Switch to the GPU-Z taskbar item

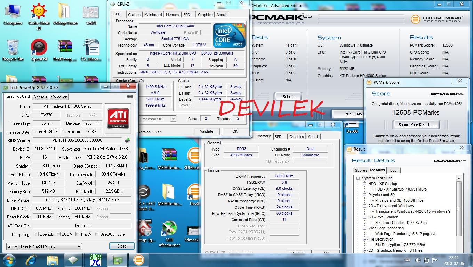click(x=117, y=260)
